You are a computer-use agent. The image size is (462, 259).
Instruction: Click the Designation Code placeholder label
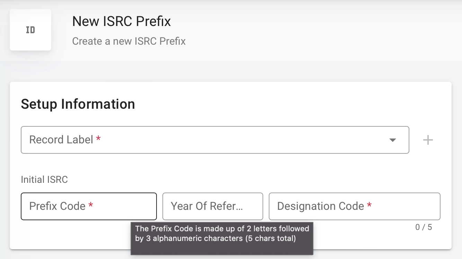pos(320,206)
